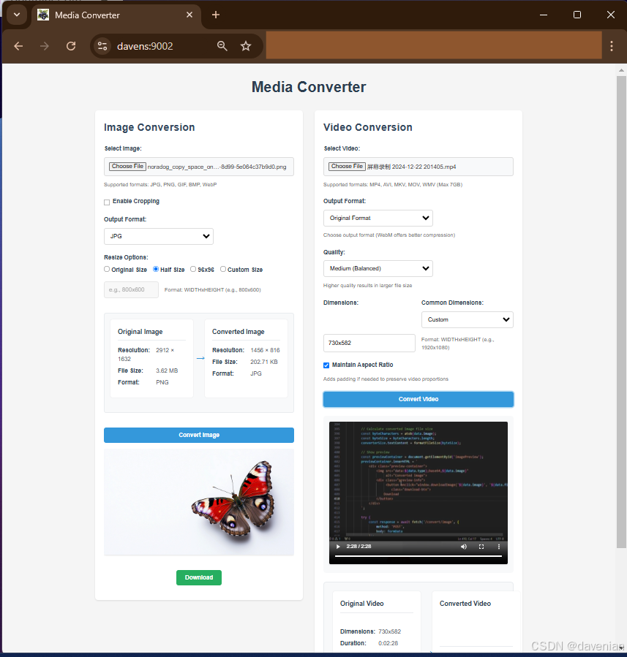
Task: Click the original image format PNG value
Action: (162, 382)
